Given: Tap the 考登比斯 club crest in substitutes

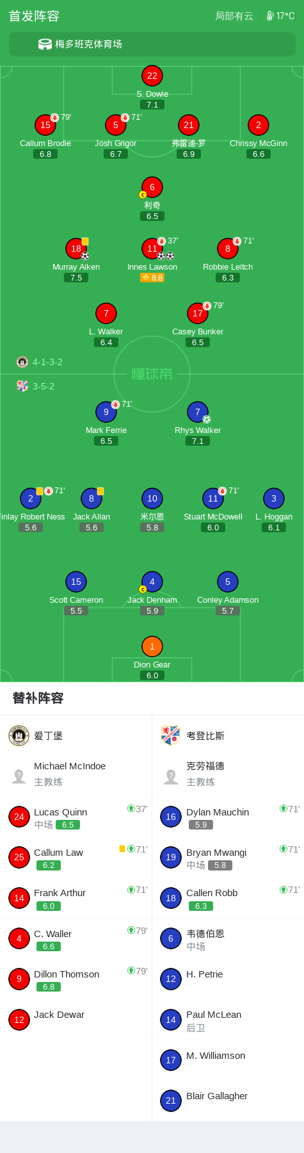Looking at the screenshot, I should (171, 735).
